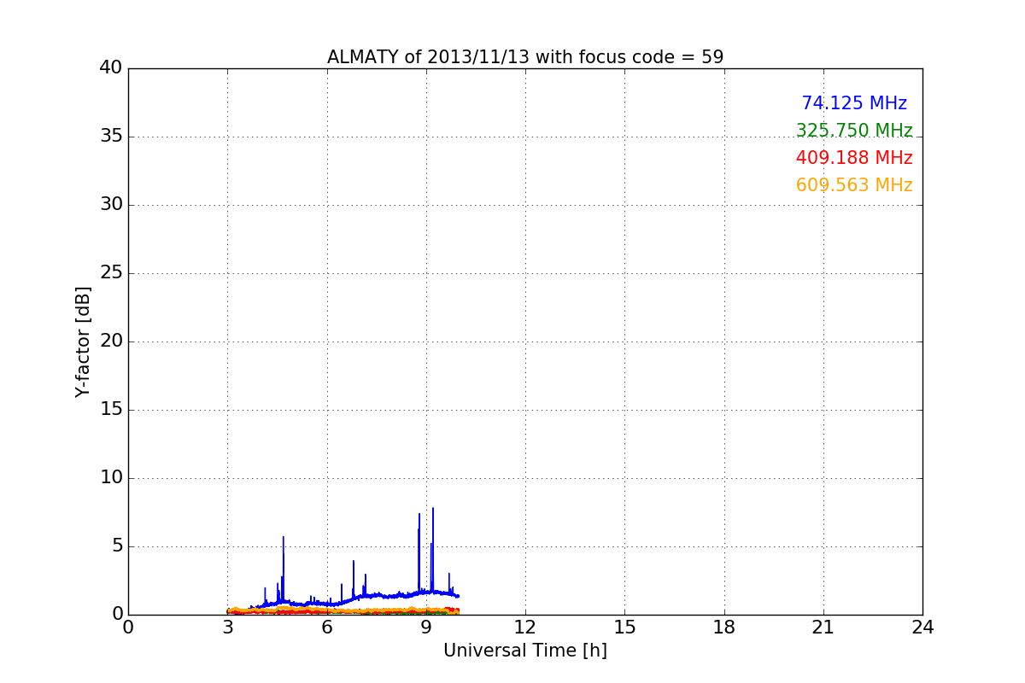Select the 609.563 MHz legend label
Image resolution: width=1025 pixels, height=683 pixels.
854,185
